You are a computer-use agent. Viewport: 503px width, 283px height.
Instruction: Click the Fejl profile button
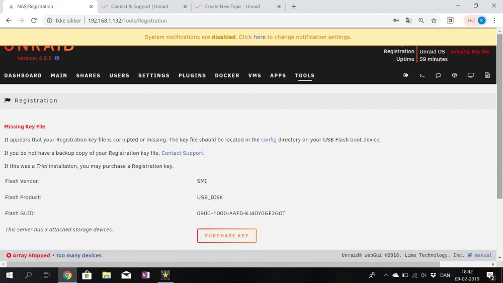476,21
